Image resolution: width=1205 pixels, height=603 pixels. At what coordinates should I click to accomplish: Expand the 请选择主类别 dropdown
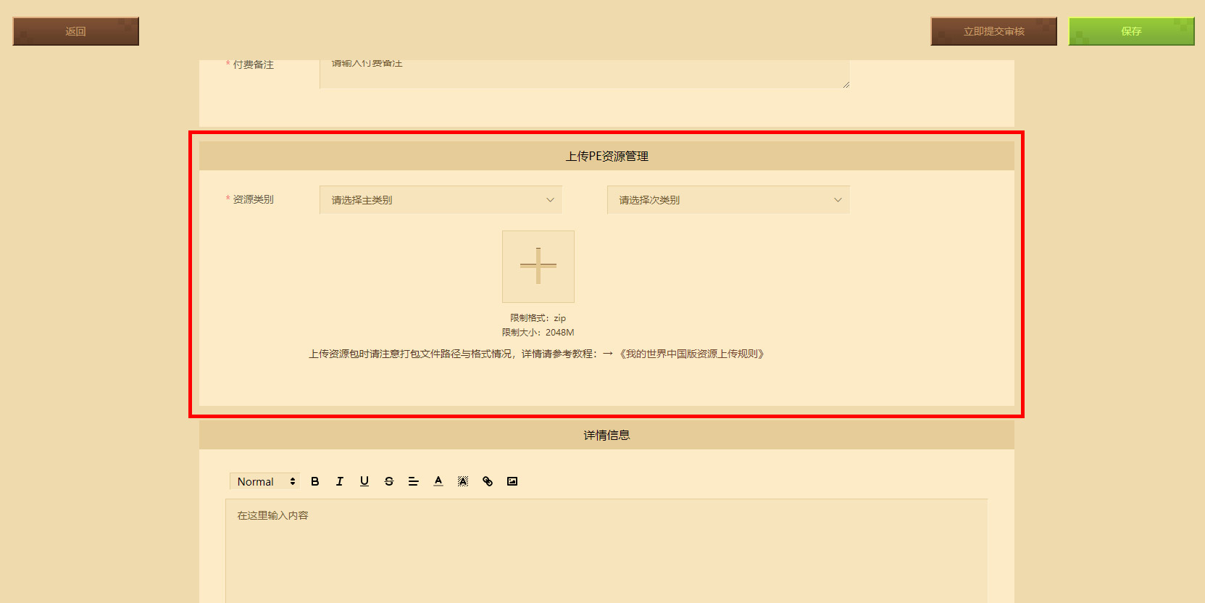pos(441,200)
